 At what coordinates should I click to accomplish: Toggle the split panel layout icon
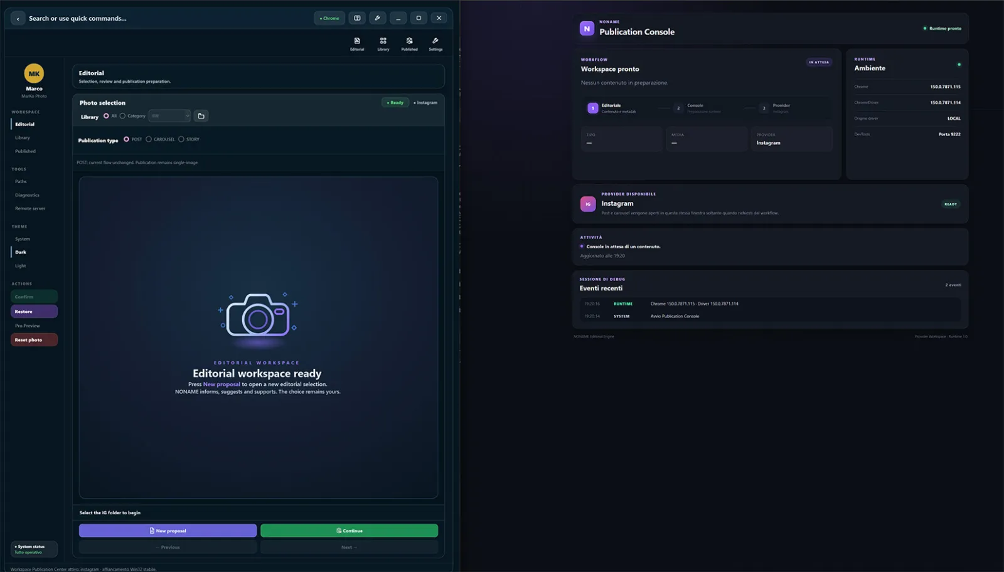(x=357, y=18)
